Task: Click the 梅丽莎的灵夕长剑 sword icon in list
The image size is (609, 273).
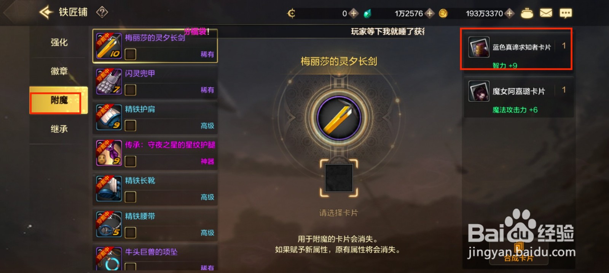Action: [x=109, y=46]
